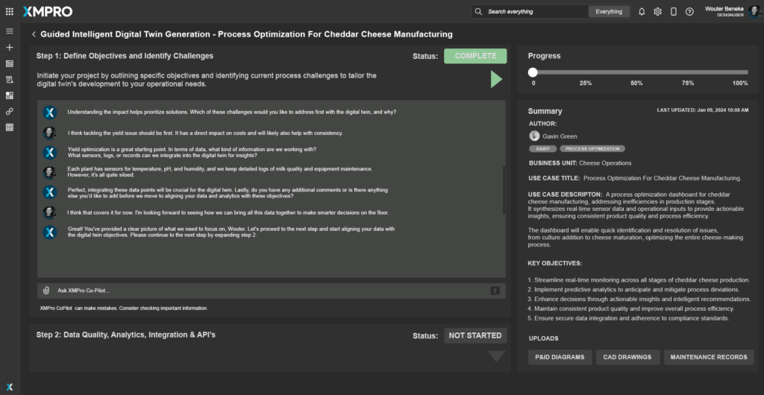Toggle the hamburger menu in left sidebar

[x=10, y=31]
